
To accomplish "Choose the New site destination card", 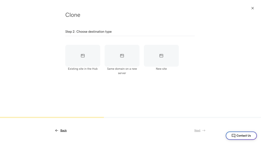I will (161, 61).
